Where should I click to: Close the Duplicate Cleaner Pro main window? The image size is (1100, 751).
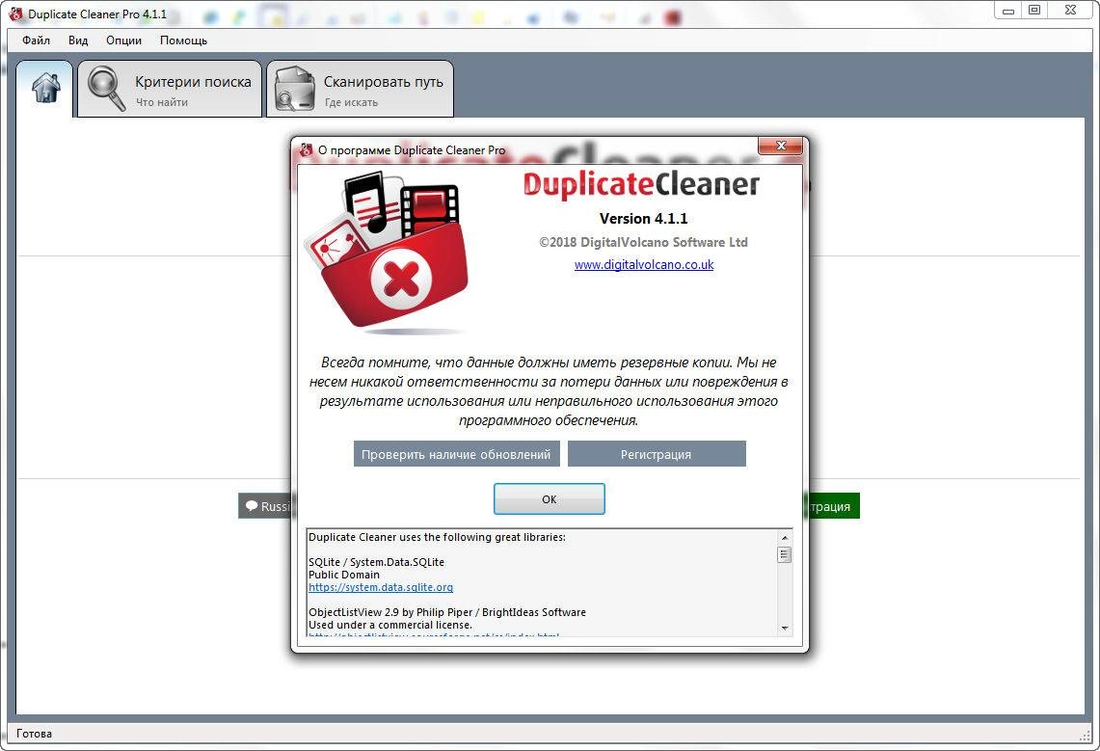click(x=1070, y=10)
